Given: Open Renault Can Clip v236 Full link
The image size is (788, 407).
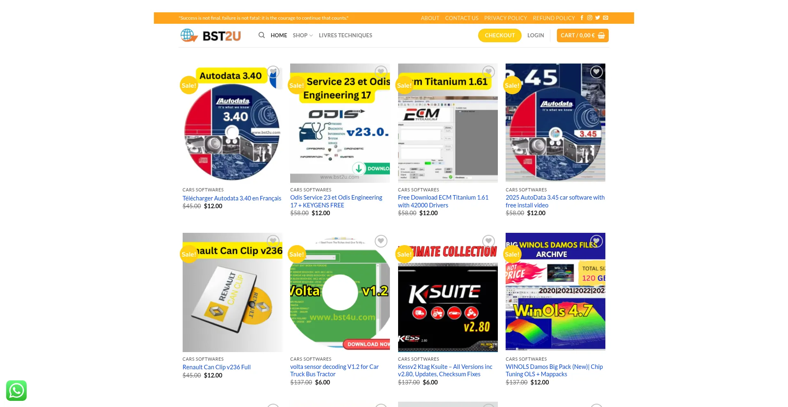Looking at the screenshot, I should [217, 367].
